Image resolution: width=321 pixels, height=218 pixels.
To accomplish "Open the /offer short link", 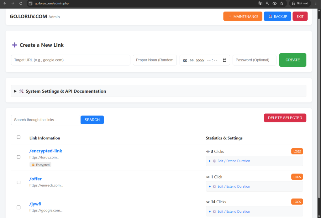I will click(35, 179).
